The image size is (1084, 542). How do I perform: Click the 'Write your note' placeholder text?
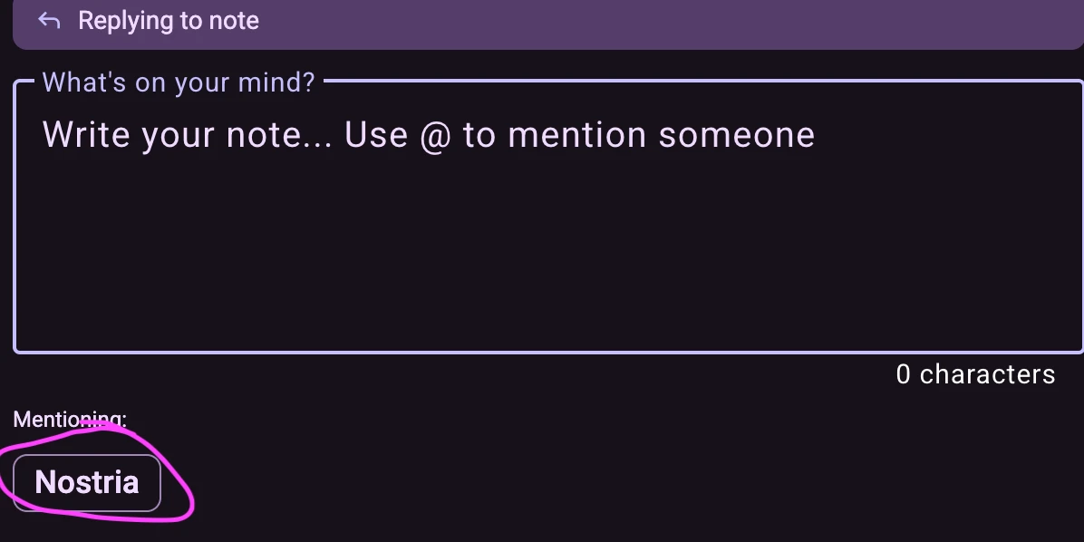pyautogui.click(x=189, y=135)
